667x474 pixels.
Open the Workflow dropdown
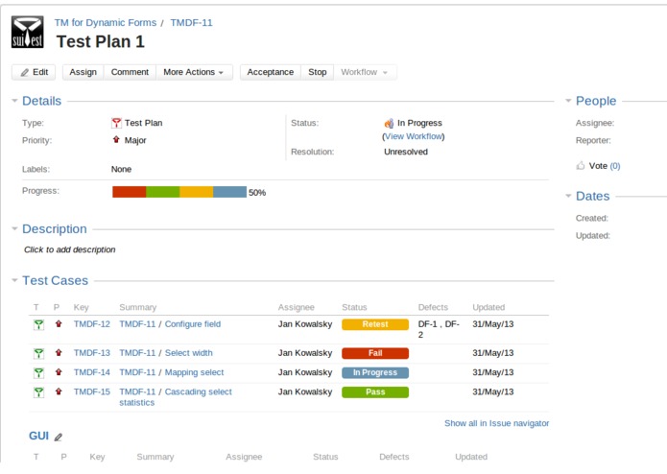coord(365,72)
